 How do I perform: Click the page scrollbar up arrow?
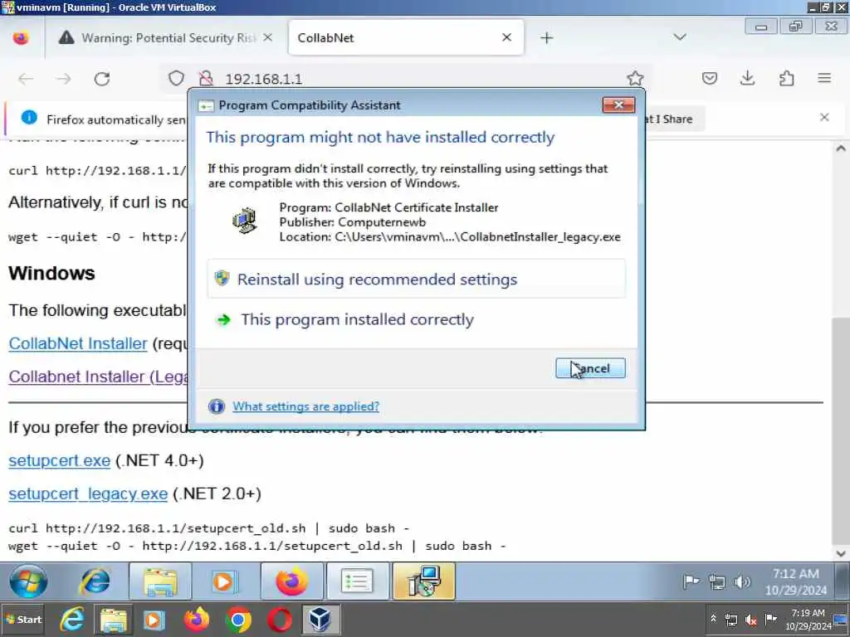tap(841, 148)
